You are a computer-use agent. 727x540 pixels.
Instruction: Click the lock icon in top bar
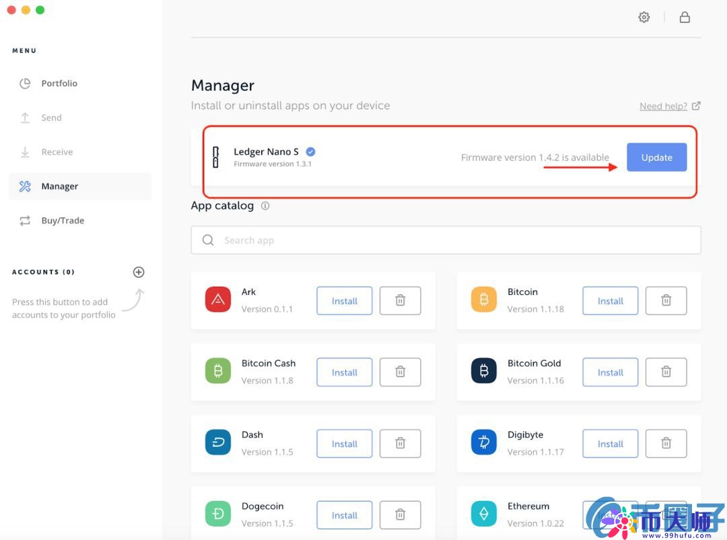coord(685,18)
